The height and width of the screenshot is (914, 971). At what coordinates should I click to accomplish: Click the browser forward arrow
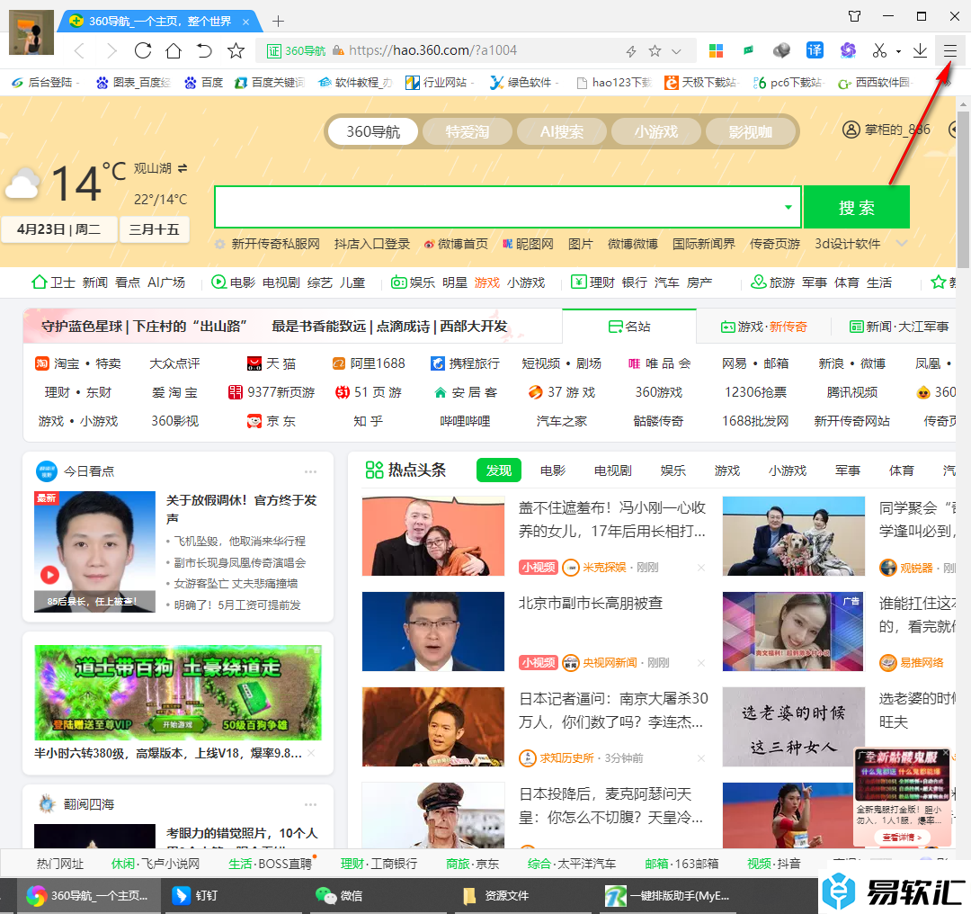[x=111, y=50]
